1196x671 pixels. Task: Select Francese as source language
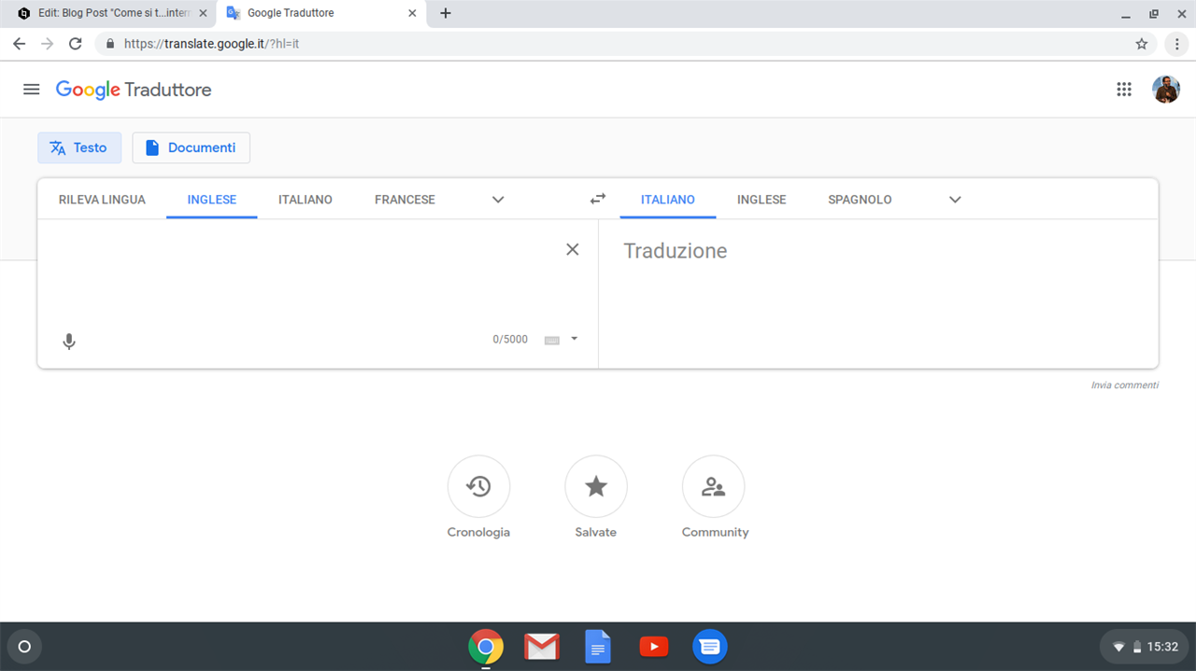(405, 200)
